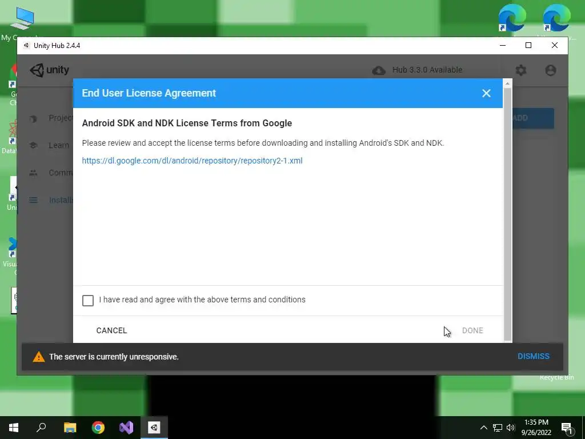Click the Unity Hub taskbar button
The height and width of the screenshot is (439, 585).
[154, 428]
